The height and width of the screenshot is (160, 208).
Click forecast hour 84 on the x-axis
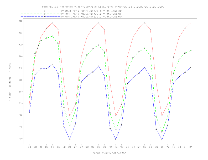pos(191,147)
